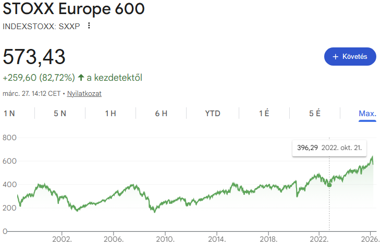
Task: Click the 800 y-axis label
Action: pyautogui.click(x=9, y=138)
